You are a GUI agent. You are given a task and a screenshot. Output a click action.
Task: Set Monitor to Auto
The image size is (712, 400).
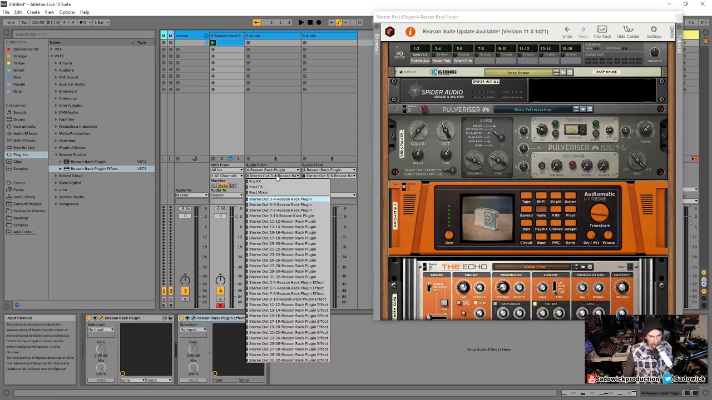click(224, 185)
